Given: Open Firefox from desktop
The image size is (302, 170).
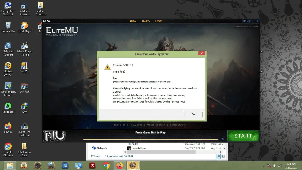Looking at the screenshot, I should [8, 128].
